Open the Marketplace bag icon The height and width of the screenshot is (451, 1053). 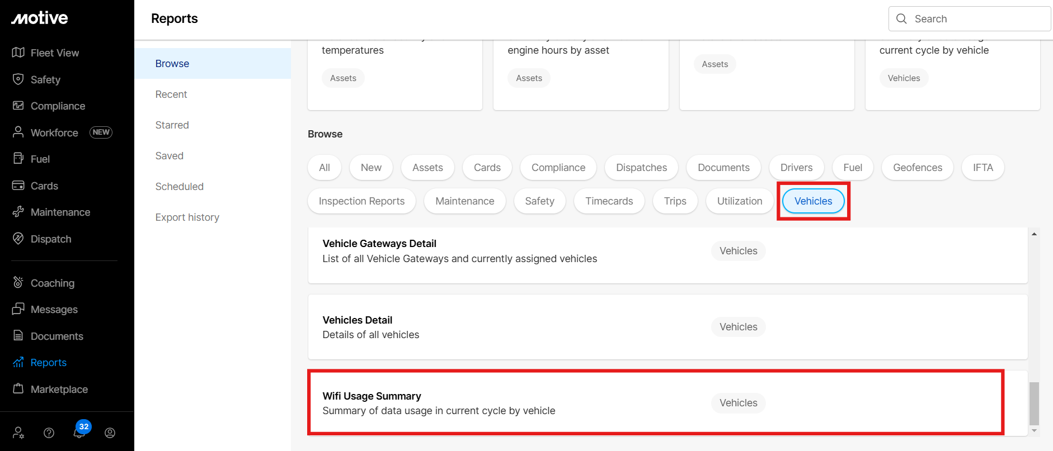18,389
